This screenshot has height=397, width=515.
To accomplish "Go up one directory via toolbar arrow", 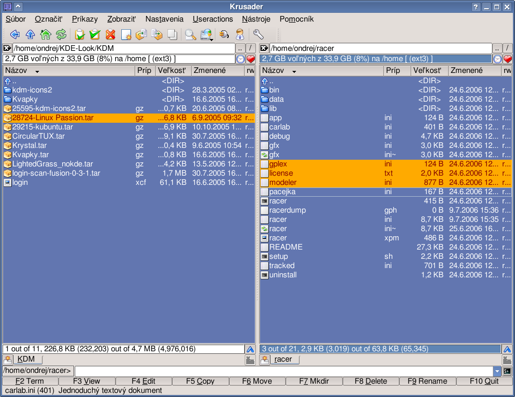I will click(x=30, y=34).
